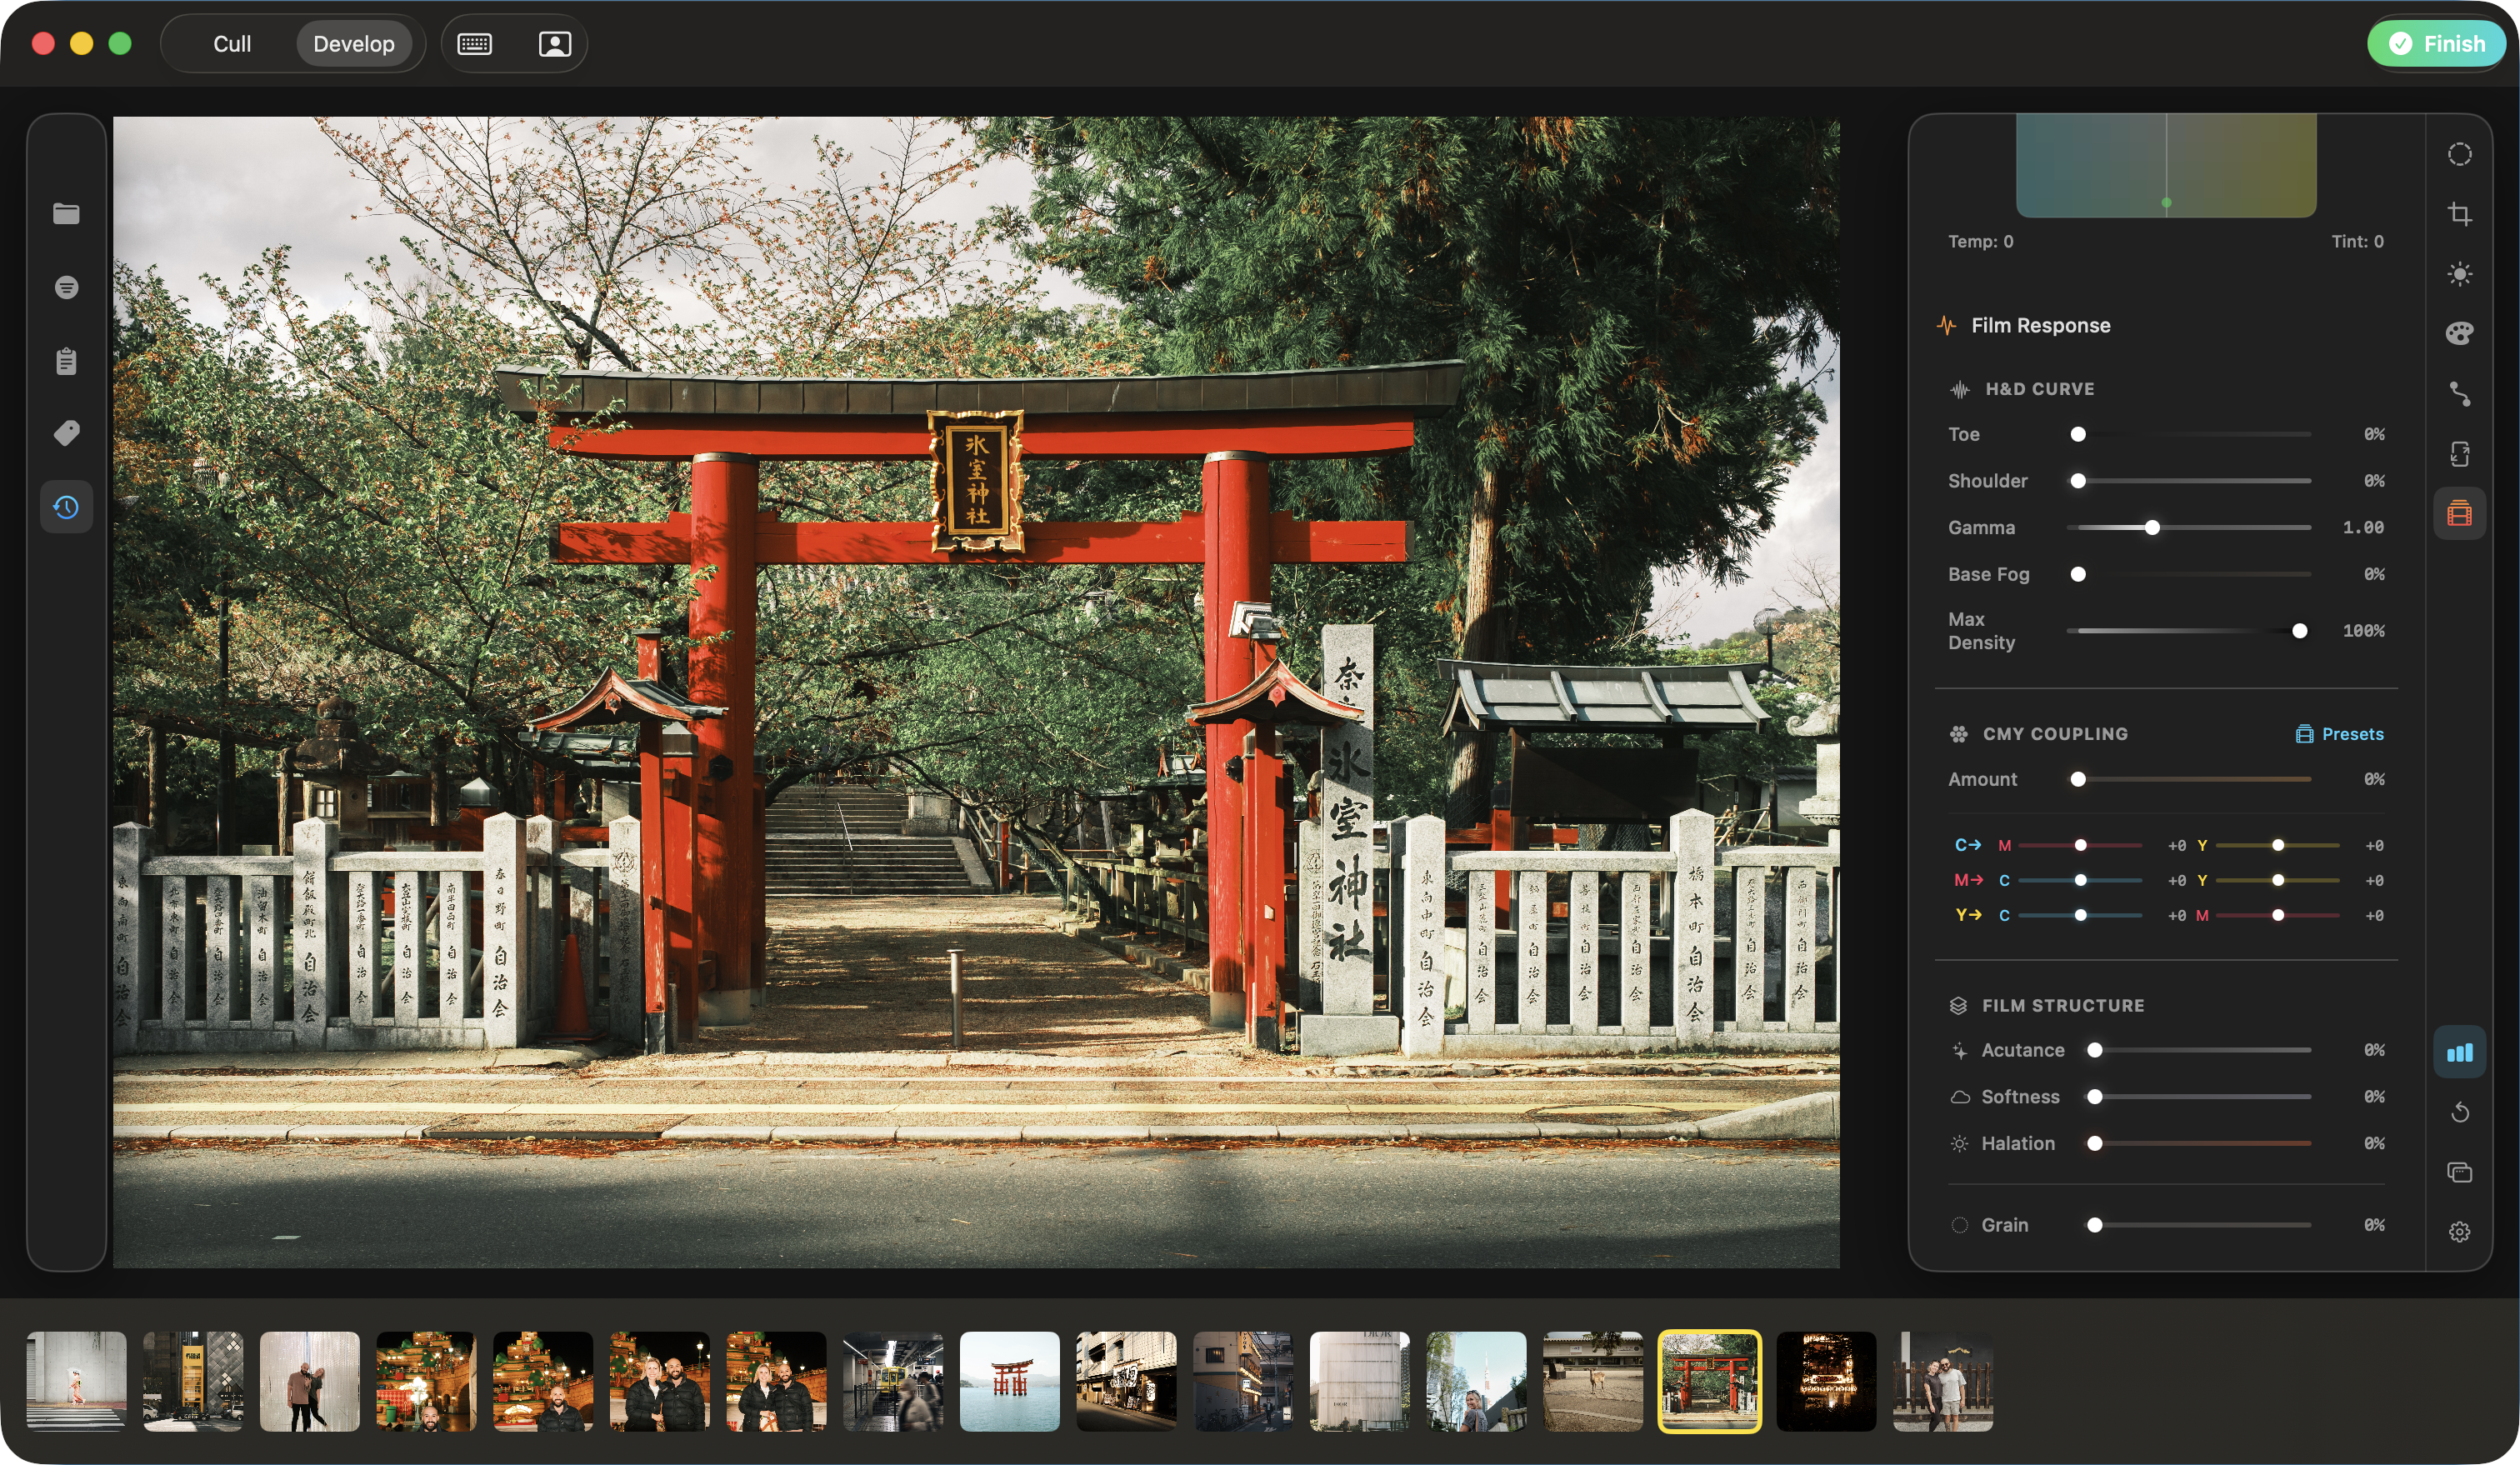
Task: Click the Gamma slider handle
Action: pyautogui.click(x=2152, y=528)
